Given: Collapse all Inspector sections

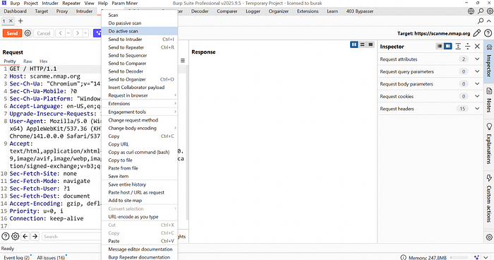Looking at the screenshot, I should point(468,47).
